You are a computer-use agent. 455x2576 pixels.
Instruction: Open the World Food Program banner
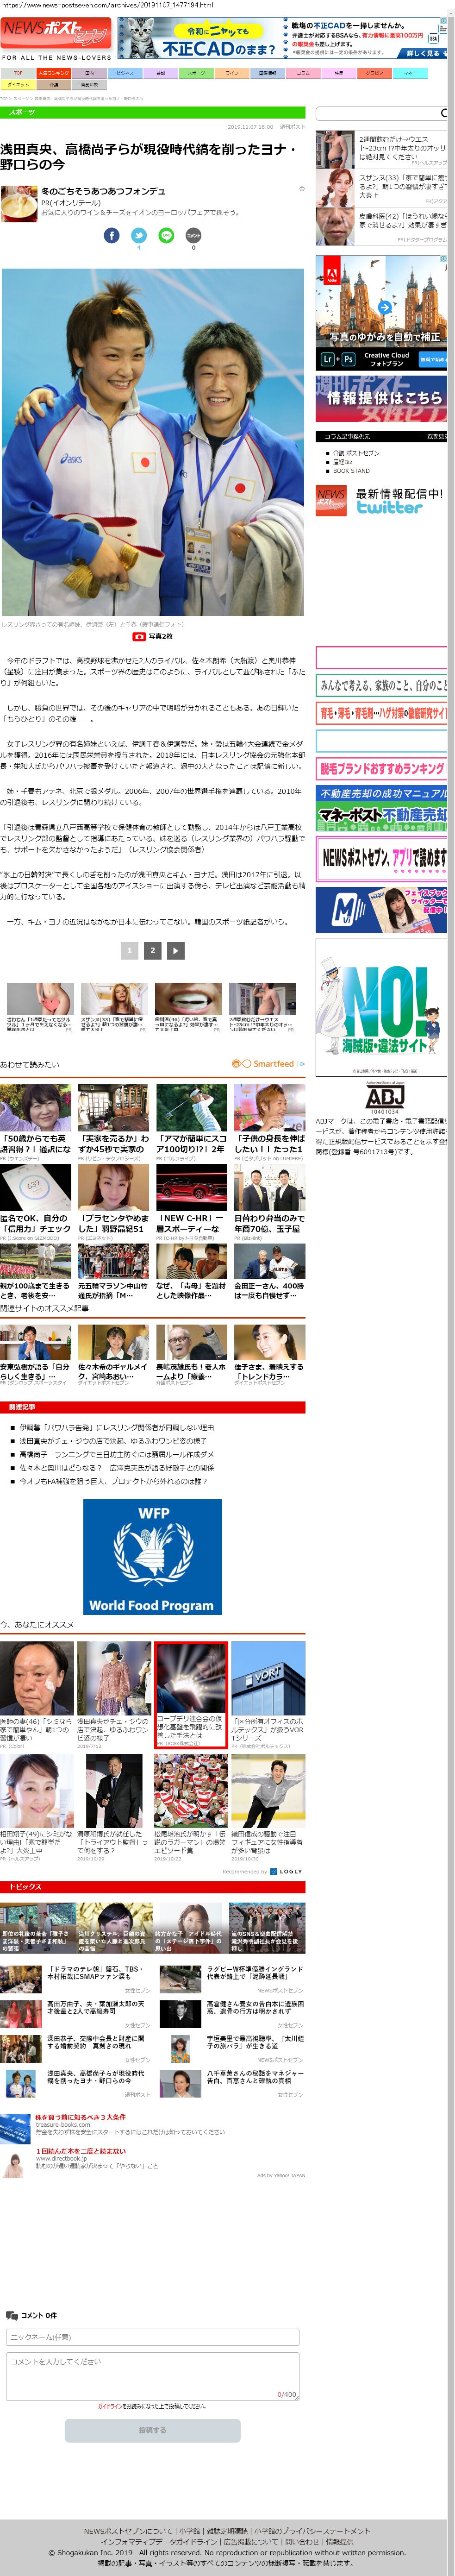click(152, 1555)
